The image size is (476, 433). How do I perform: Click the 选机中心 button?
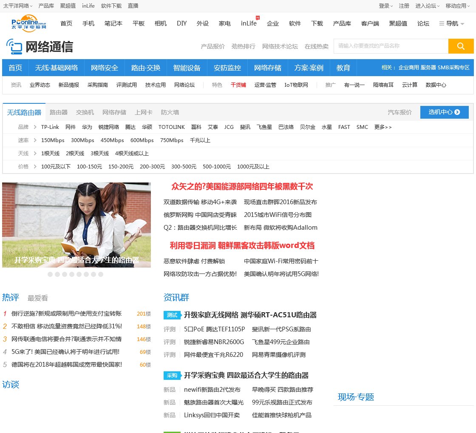445,112
